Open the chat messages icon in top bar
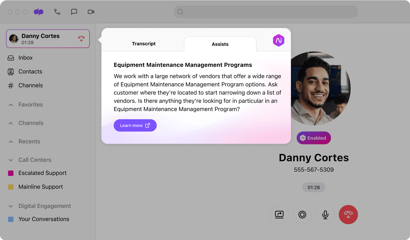This screenshot has height=240, width=410. [x=74, y=12]
